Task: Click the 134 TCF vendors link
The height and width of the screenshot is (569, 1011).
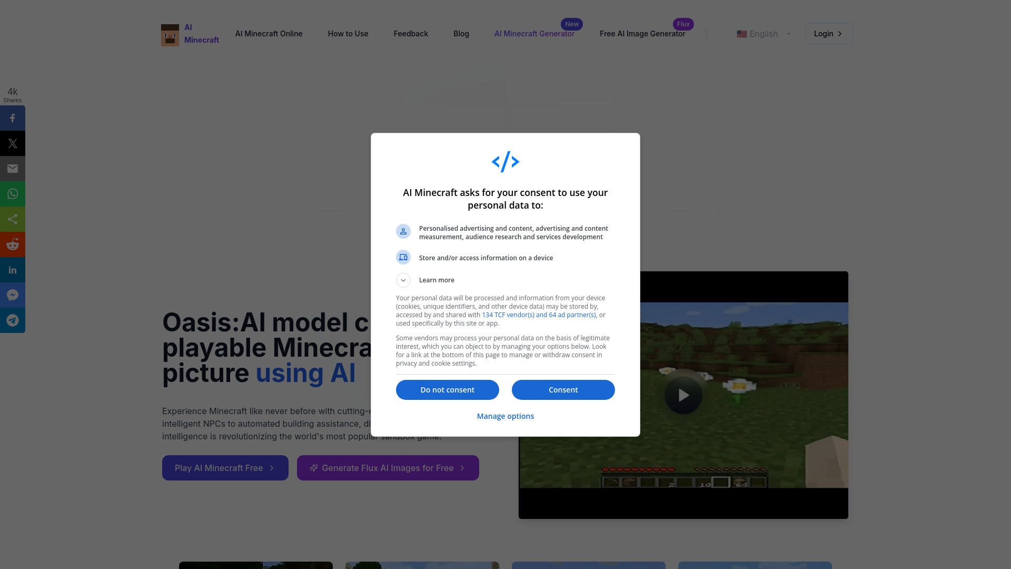Action: 539,315
